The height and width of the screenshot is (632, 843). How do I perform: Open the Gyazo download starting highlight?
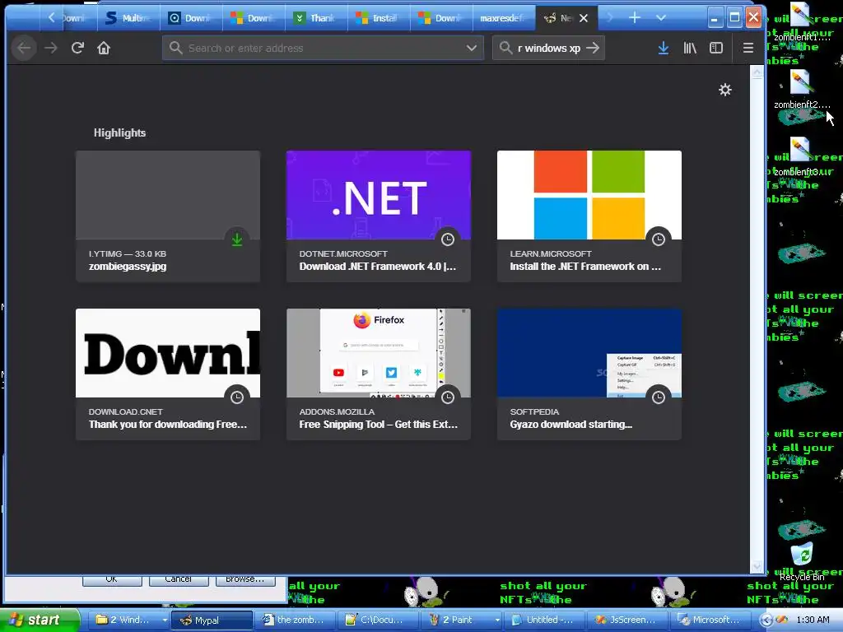(589, 374)
